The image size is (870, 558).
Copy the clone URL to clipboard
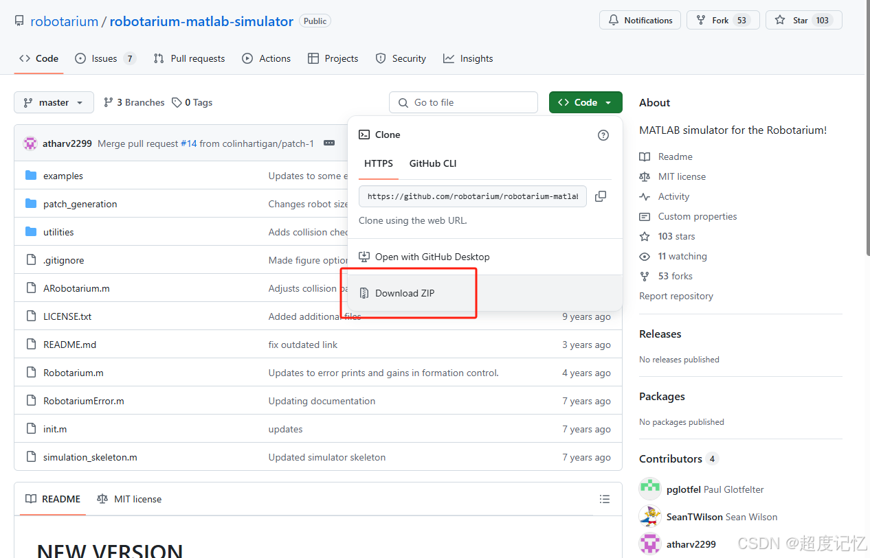click(x=600, y=196)
